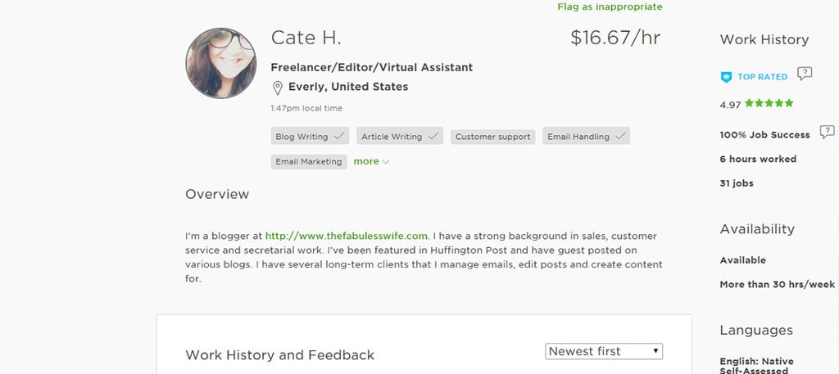Open the Newest first sort dropdown
This screenshot has height=374, width=839.
click(604, 351)
